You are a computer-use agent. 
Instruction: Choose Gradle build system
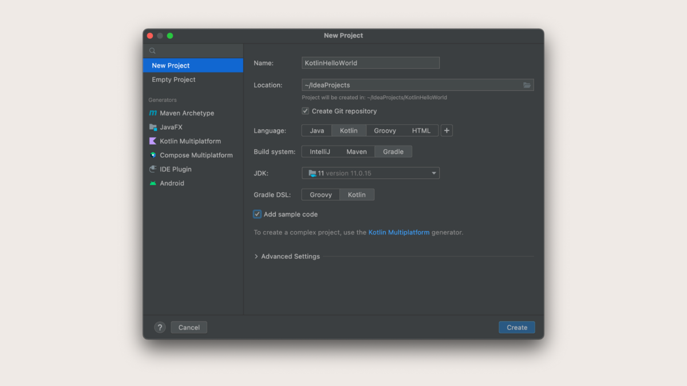tap(393, 152)
